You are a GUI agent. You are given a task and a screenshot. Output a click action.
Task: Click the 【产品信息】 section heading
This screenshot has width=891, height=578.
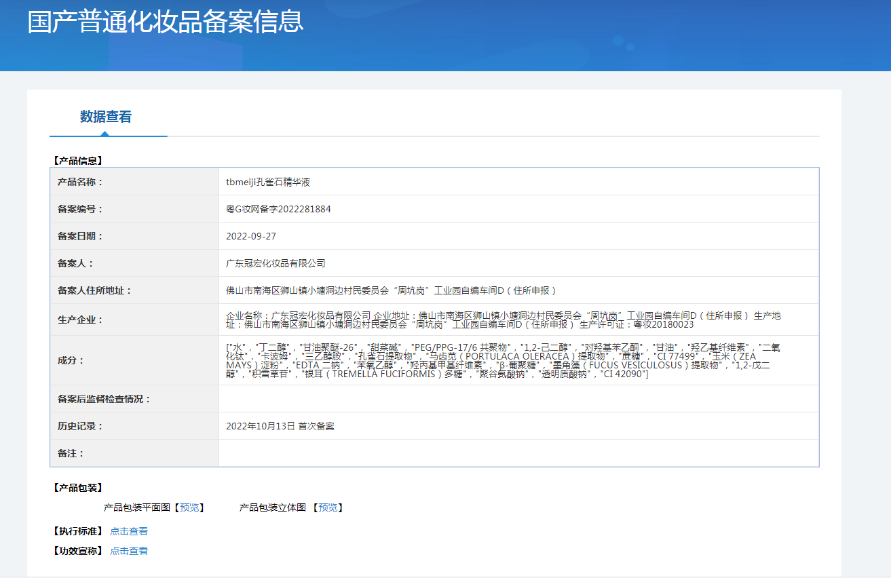point(77,161)
